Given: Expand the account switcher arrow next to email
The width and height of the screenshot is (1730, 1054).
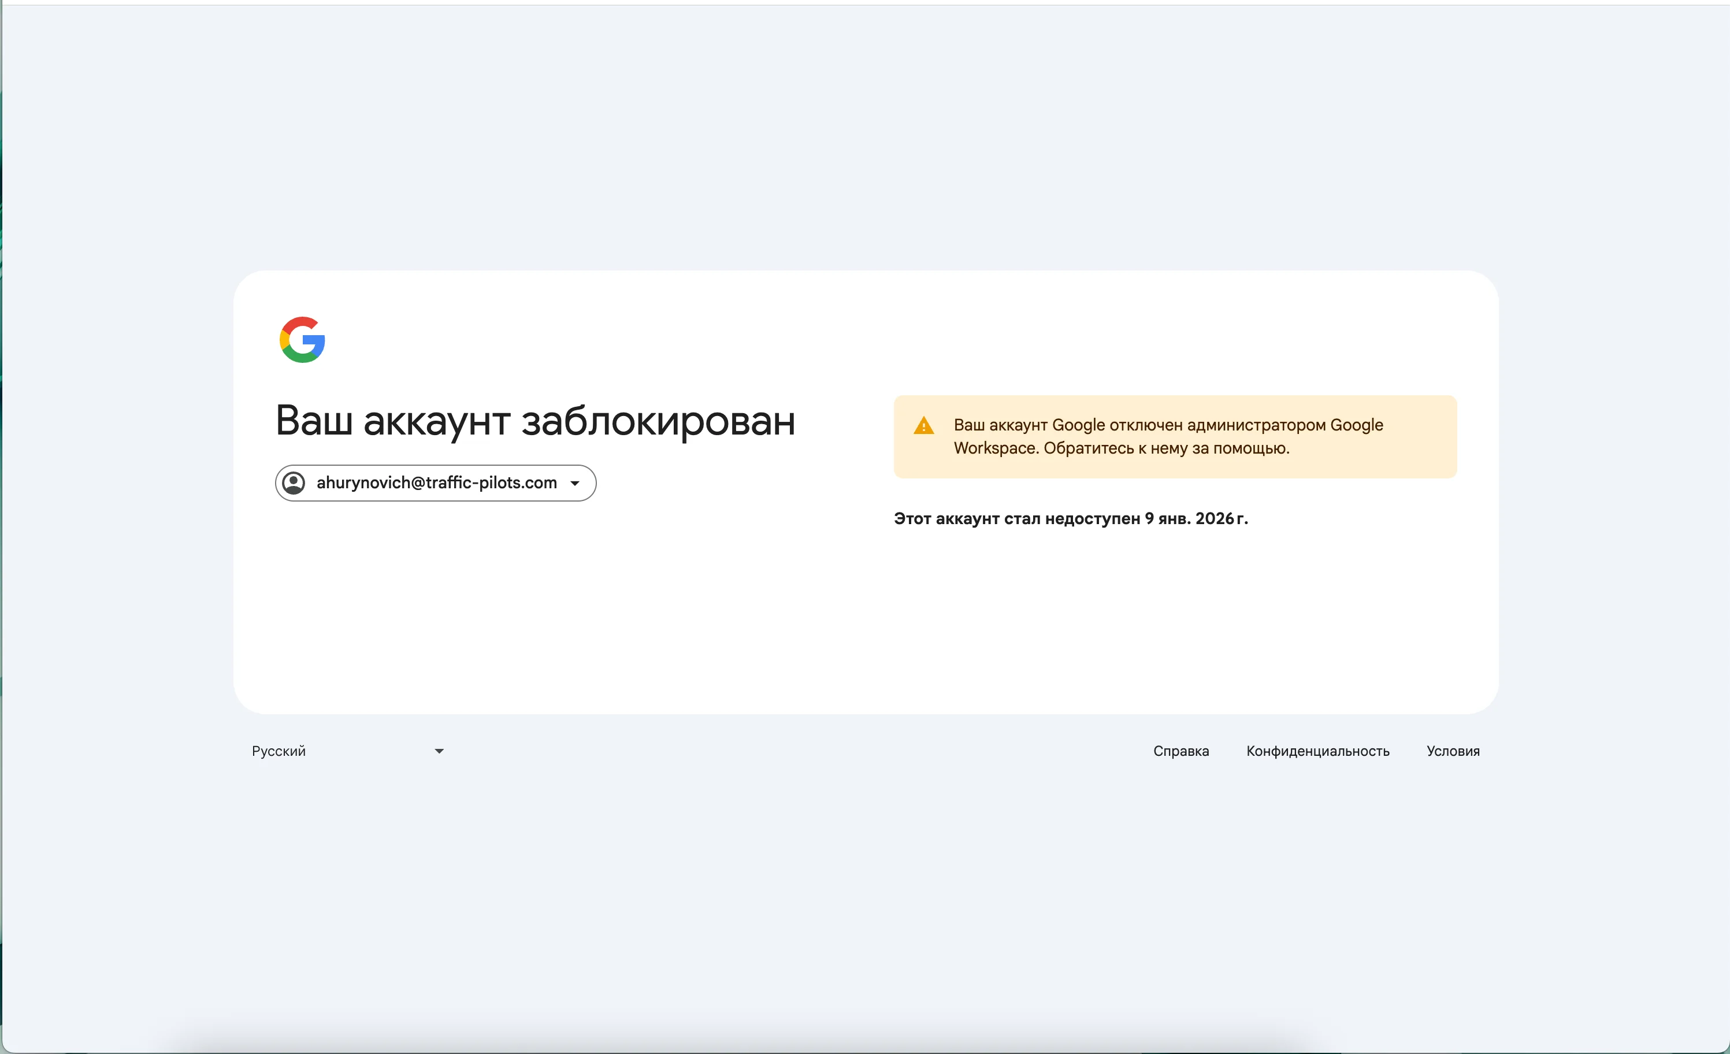Looking at the screenshot, I should pos(575,483).
